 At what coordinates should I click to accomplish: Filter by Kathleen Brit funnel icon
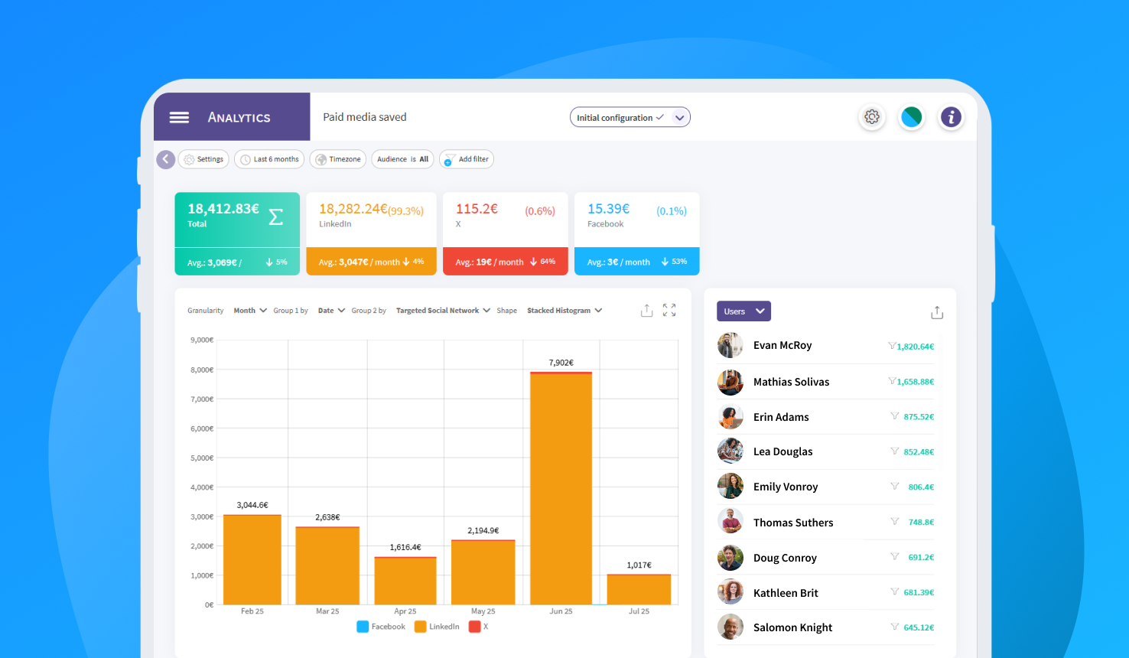click(895, 591)
